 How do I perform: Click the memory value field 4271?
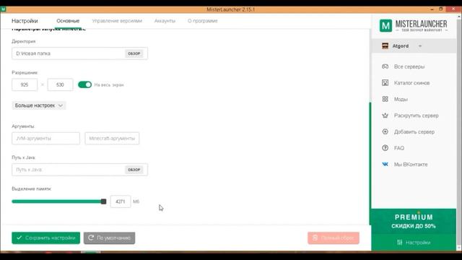[x=121, y=201]
